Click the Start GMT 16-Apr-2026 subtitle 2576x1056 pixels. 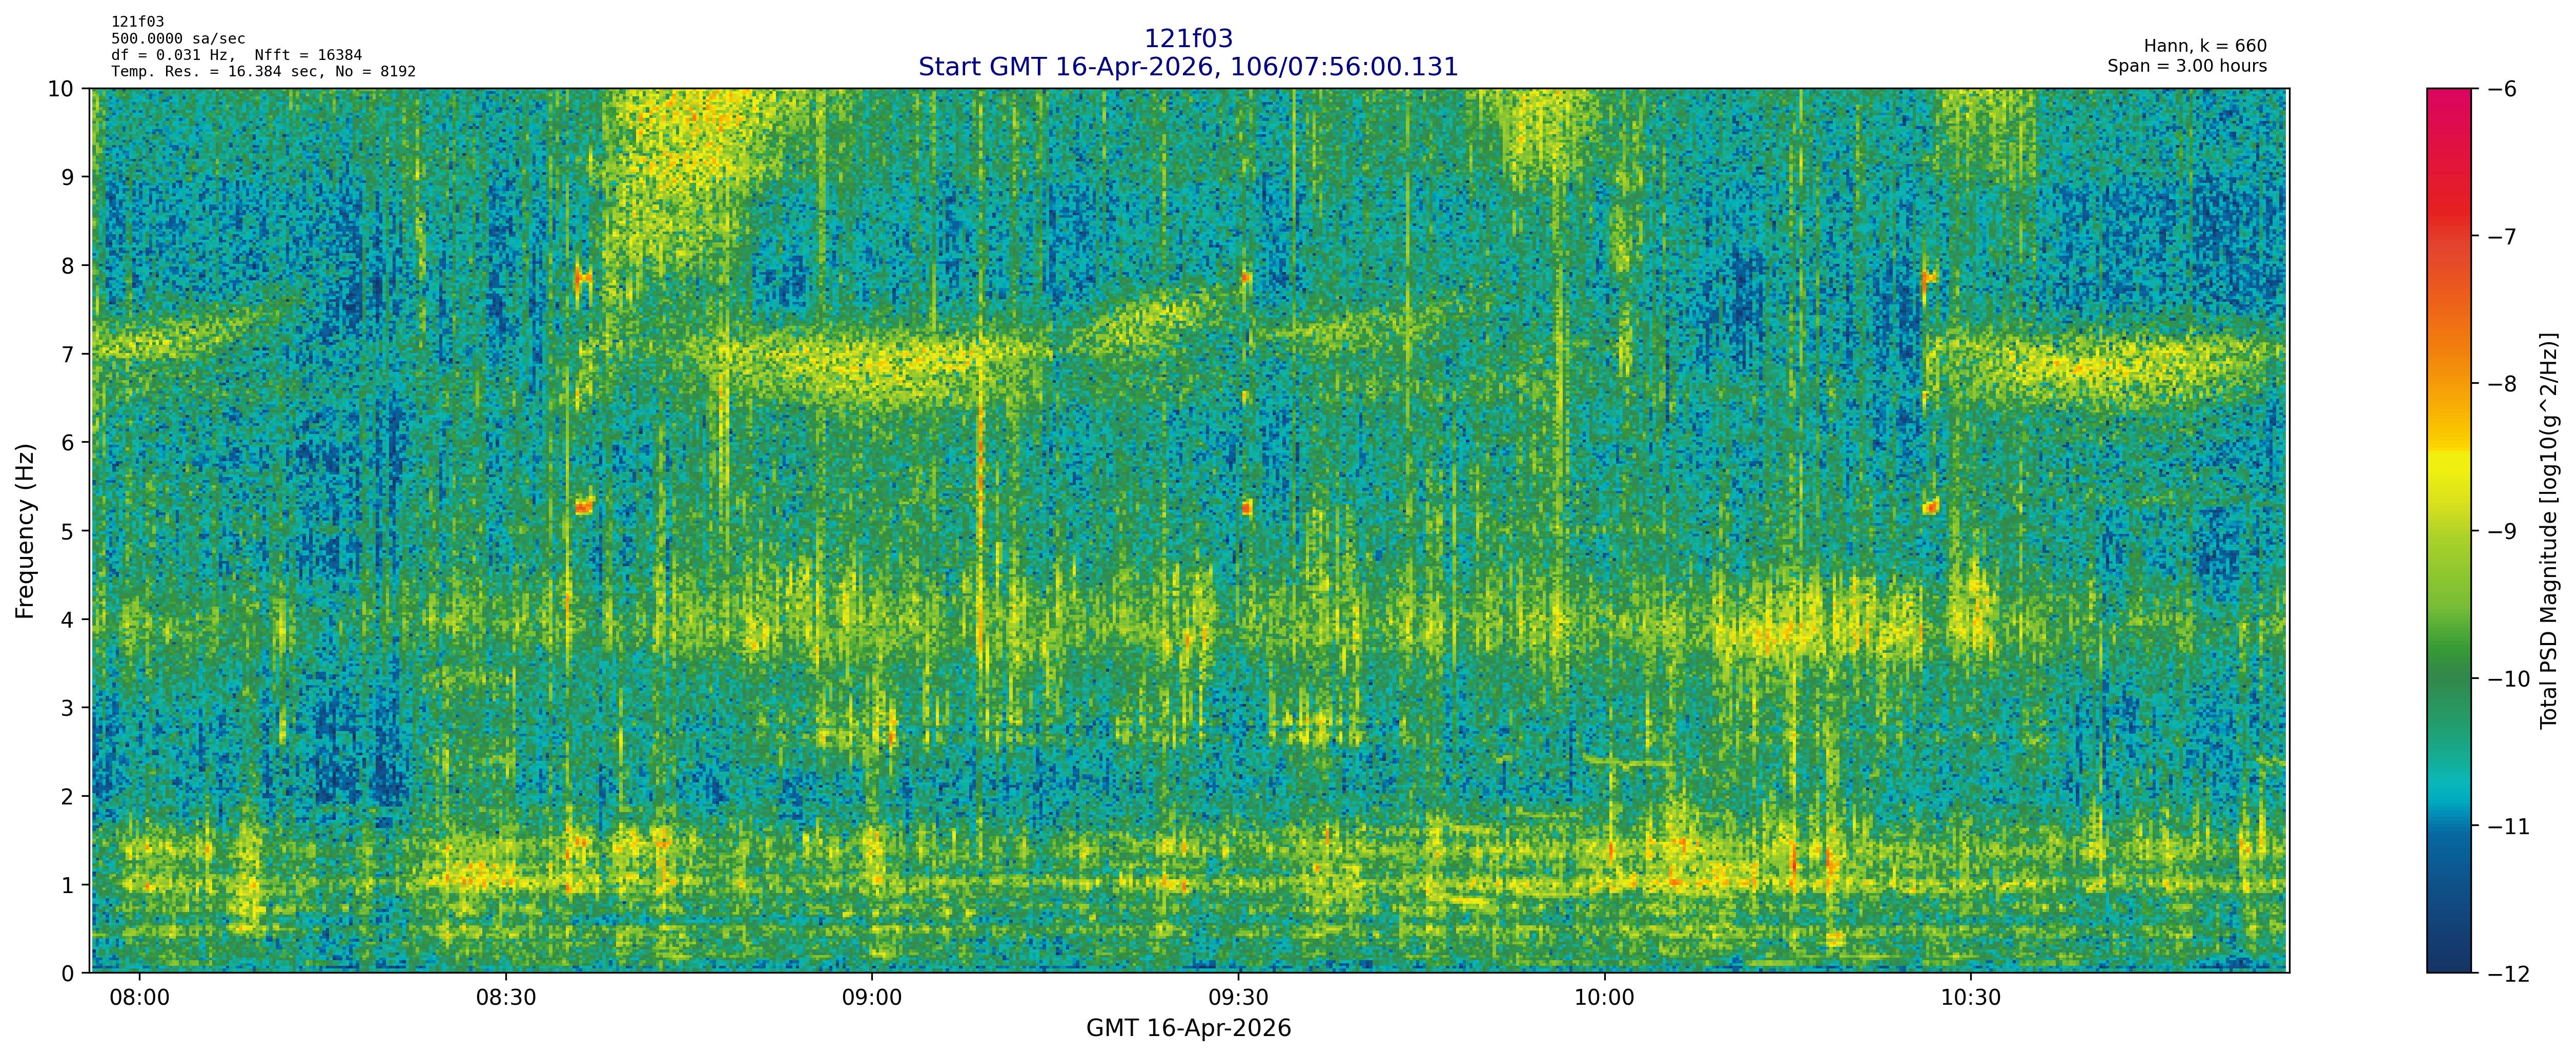[x=1188, y=67]
